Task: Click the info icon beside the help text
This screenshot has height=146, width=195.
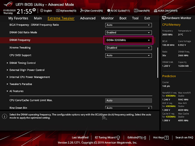Action: tap(5, 116)
